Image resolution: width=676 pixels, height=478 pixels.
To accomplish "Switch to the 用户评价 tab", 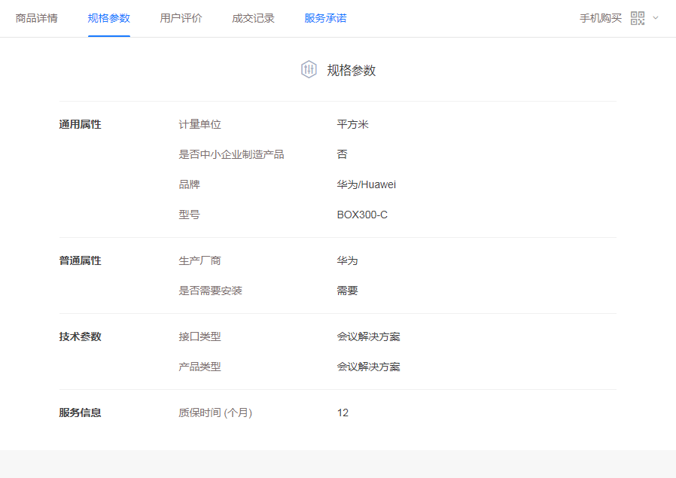I will tap(181, 18).
